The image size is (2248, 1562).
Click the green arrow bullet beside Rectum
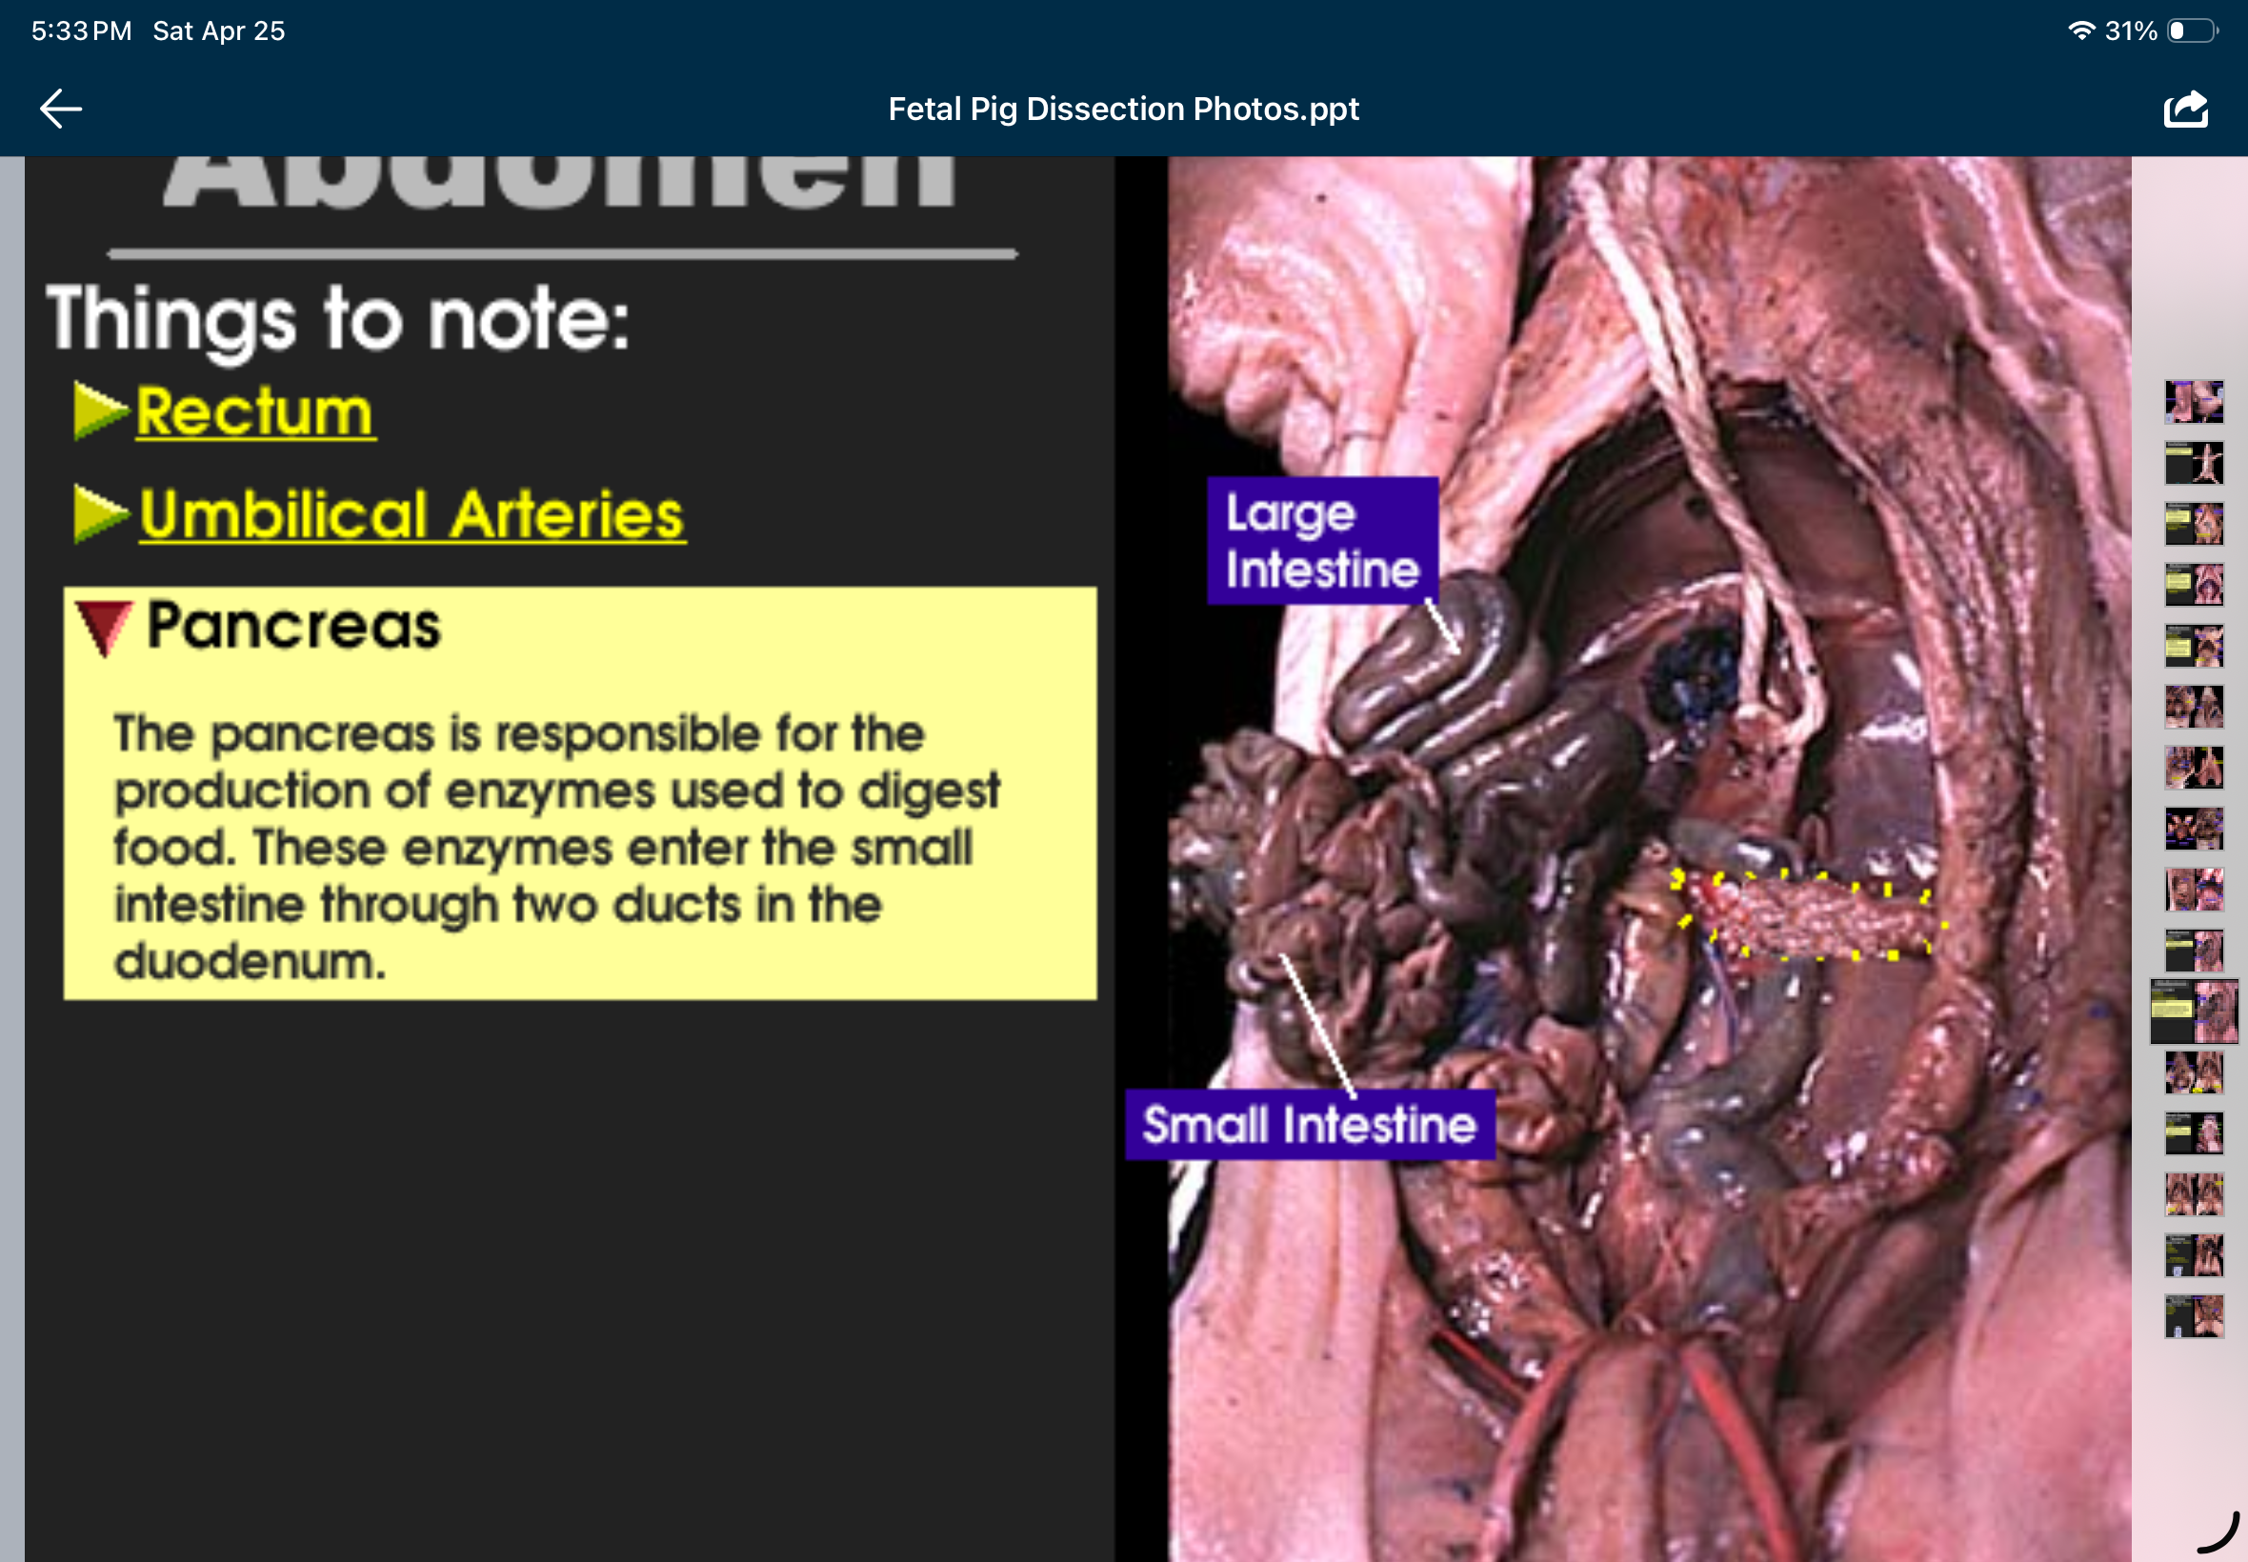[x=99, y=410]
